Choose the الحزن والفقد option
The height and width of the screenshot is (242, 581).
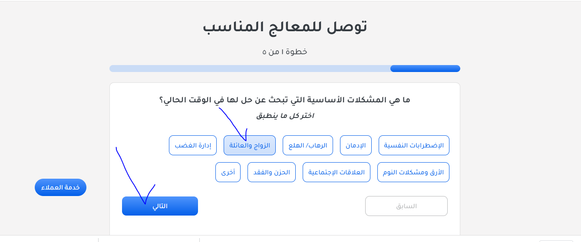point(272,172)
